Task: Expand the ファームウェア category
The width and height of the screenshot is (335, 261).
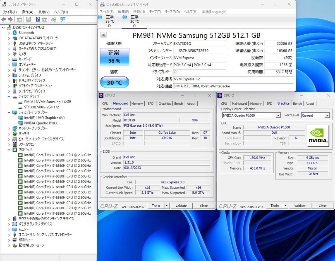Action: click(x=9, y=144)
